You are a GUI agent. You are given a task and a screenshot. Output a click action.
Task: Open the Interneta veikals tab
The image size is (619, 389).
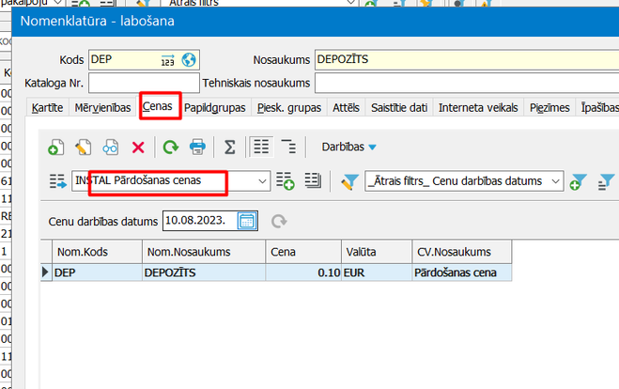point(478,107)
